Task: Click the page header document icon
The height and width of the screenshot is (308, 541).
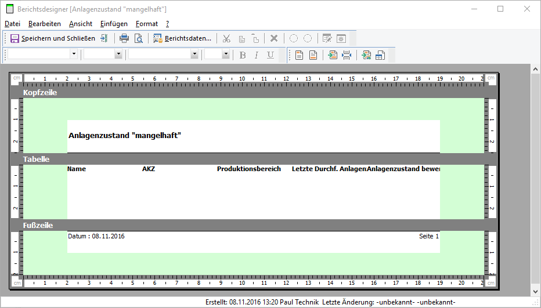Action: 299,55
